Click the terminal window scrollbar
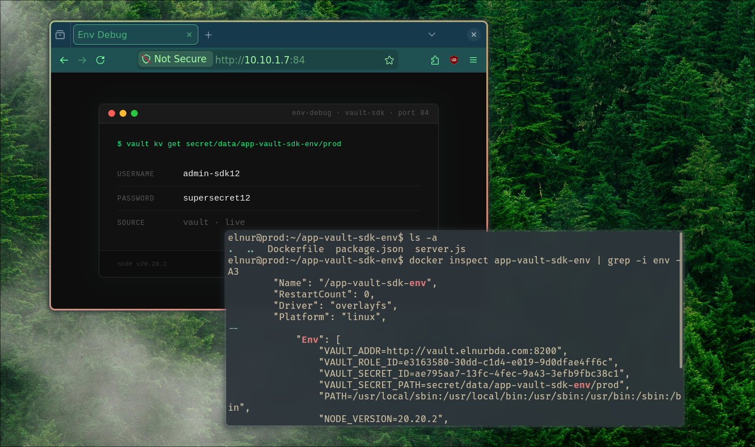The width and height of the screenshot is (755, 447). pos(681,300)
